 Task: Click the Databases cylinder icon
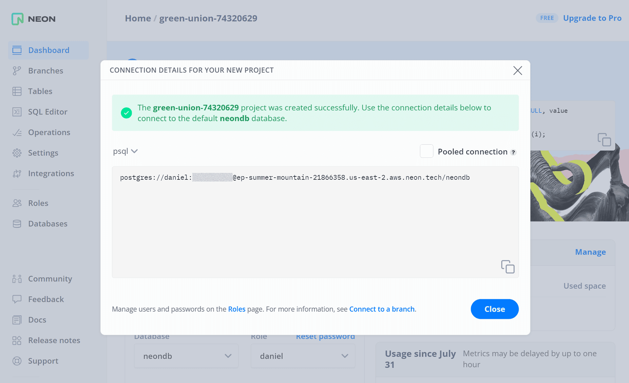17,224
